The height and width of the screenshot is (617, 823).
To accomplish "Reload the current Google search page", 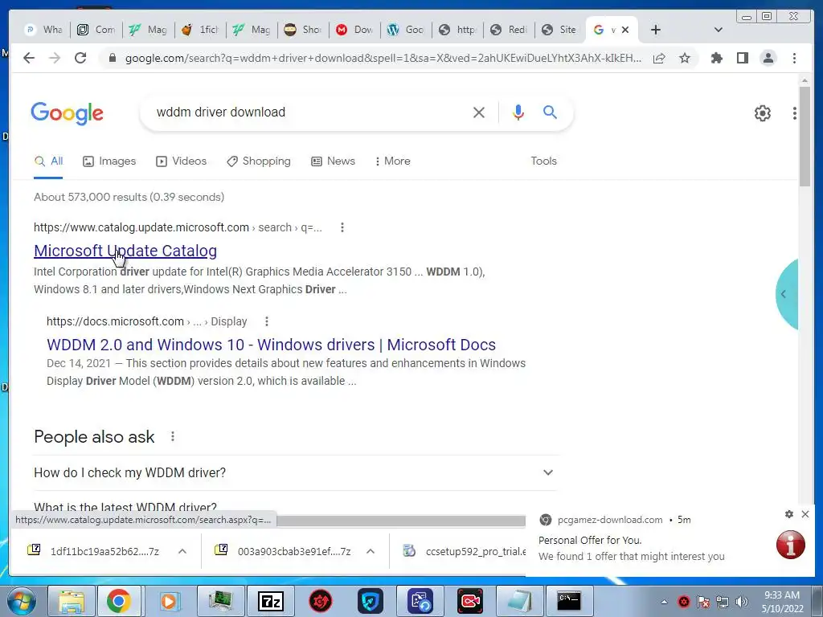I will (80, 58).
